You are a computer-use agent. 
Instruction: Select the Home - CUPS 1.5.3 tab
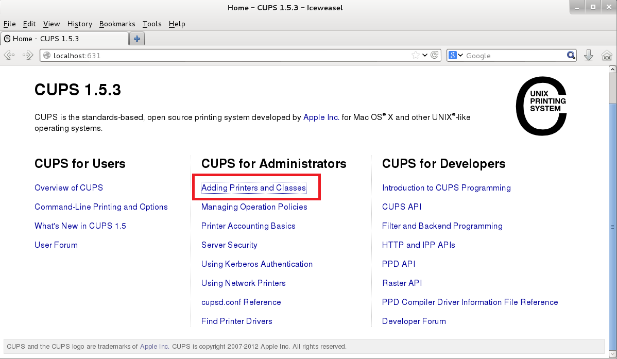point(65,39)
